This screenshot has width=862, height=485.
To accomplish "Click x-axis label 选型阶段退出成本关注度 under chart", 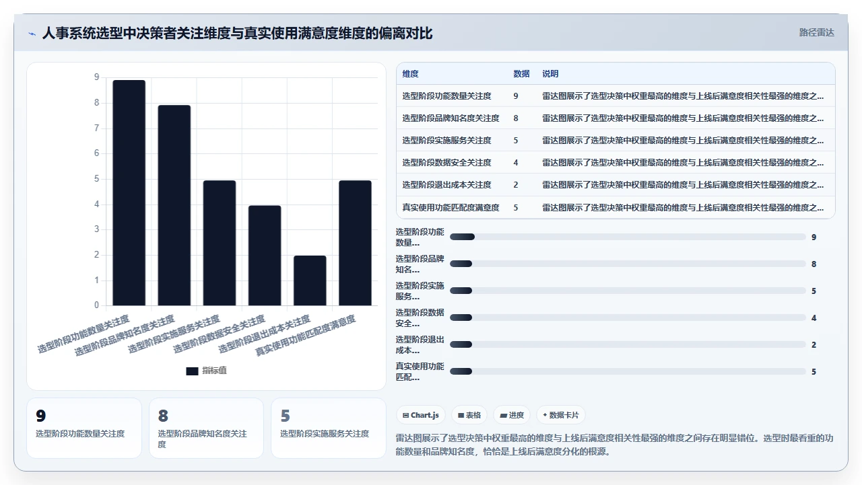I will click(x=265, y=334).
